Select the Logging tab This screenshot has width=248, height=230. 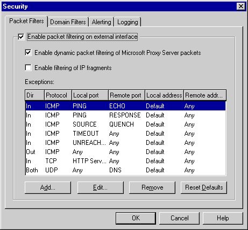[x=127, y=22]
